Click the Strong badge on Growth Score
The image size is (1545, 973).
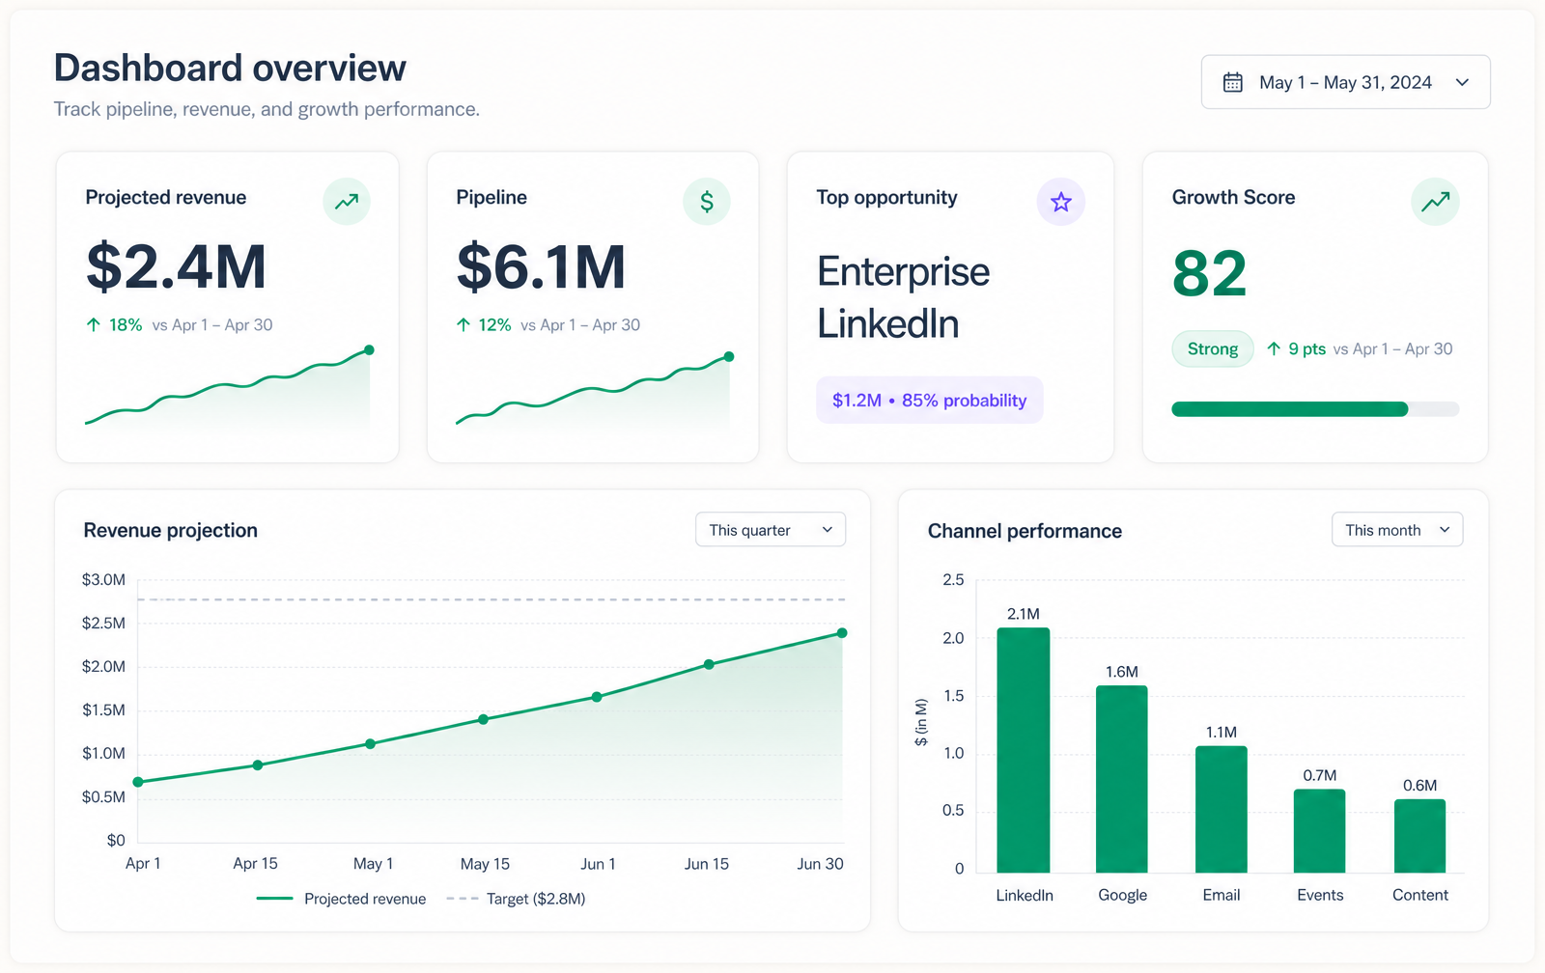coord(1213,348)
